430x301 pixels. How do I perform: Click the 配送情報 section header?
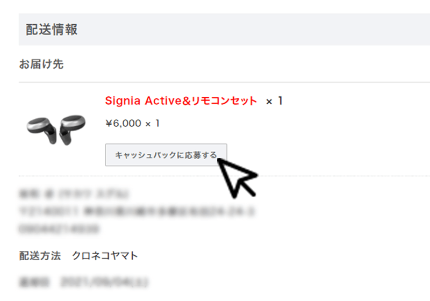tap(52, 30)
